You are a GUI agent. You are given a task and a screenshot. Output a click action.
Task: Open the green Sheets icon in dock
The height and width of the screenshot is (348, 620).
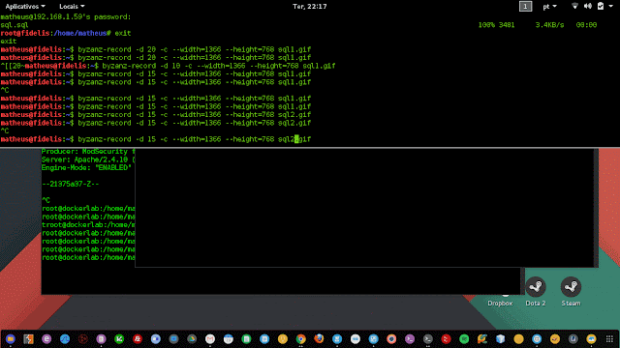[x=246, y=339]
